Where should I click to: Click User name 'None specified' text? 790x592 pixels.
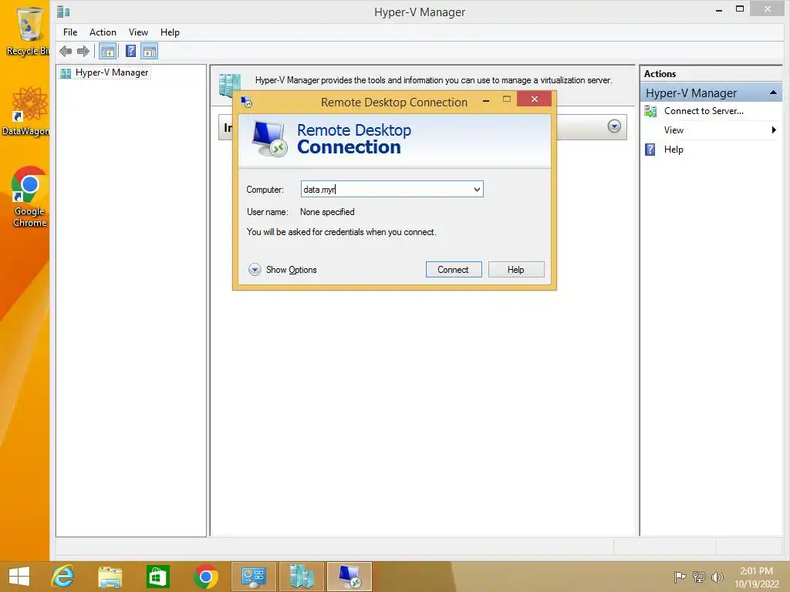click(x=327, y=212)
